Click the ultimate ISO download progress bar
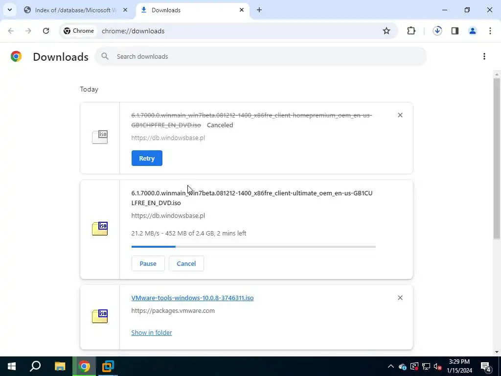The image size is (501, 376). pyautogui.click(x=254, y=247)
